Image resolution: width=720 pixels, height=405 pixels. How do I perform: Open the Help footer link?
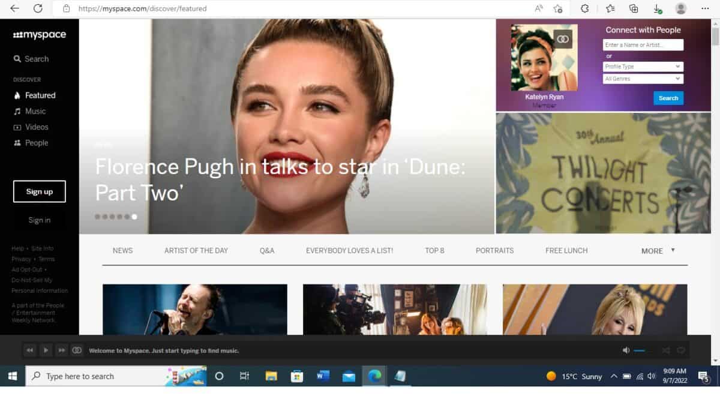(x=17, y=248)
